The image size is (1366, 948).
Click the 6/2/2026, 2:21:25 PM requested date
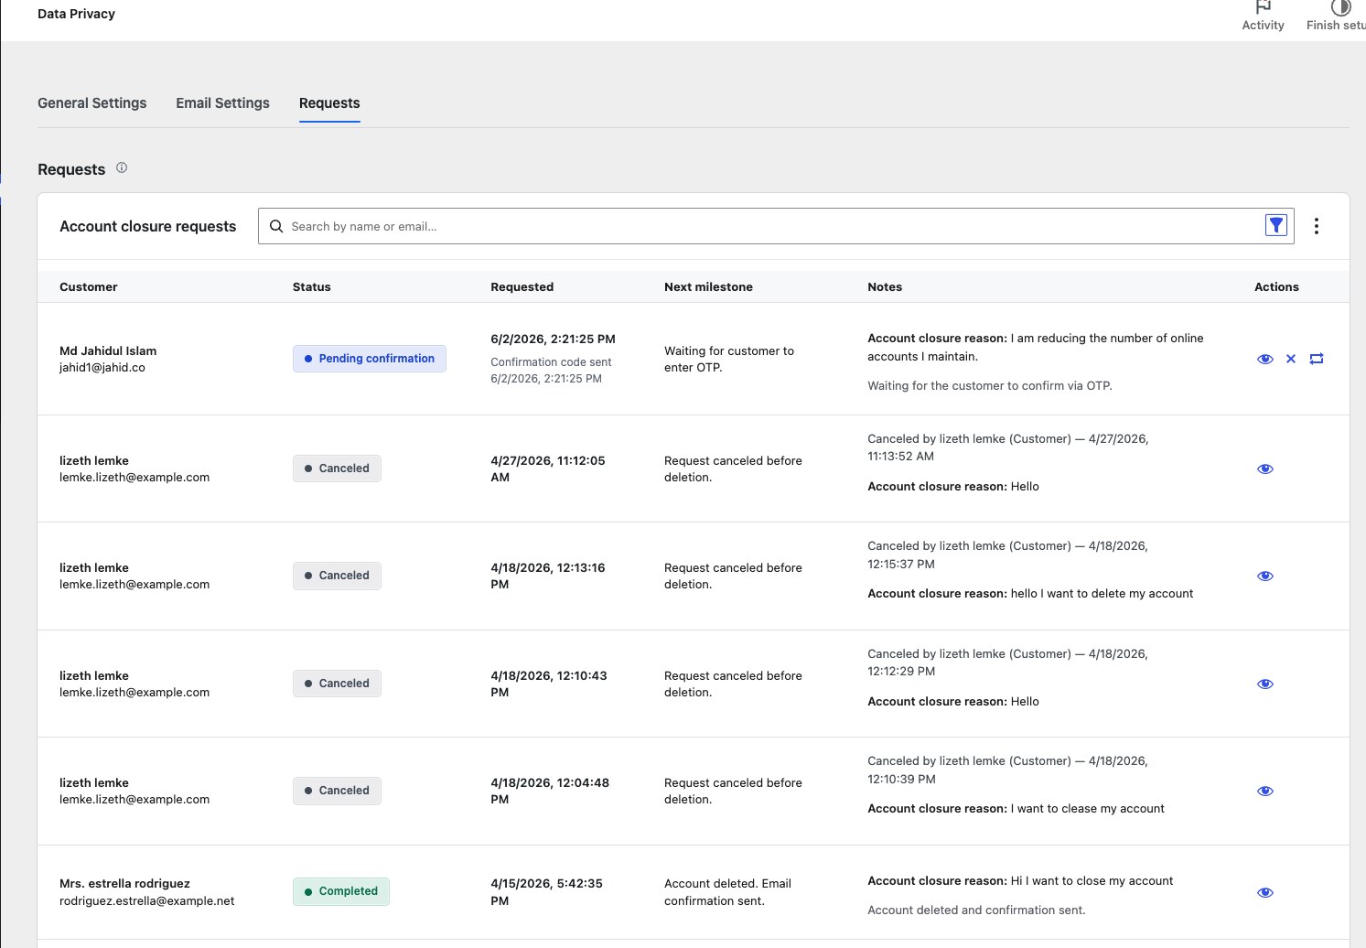pyautogui.click(x=554, y=339)
